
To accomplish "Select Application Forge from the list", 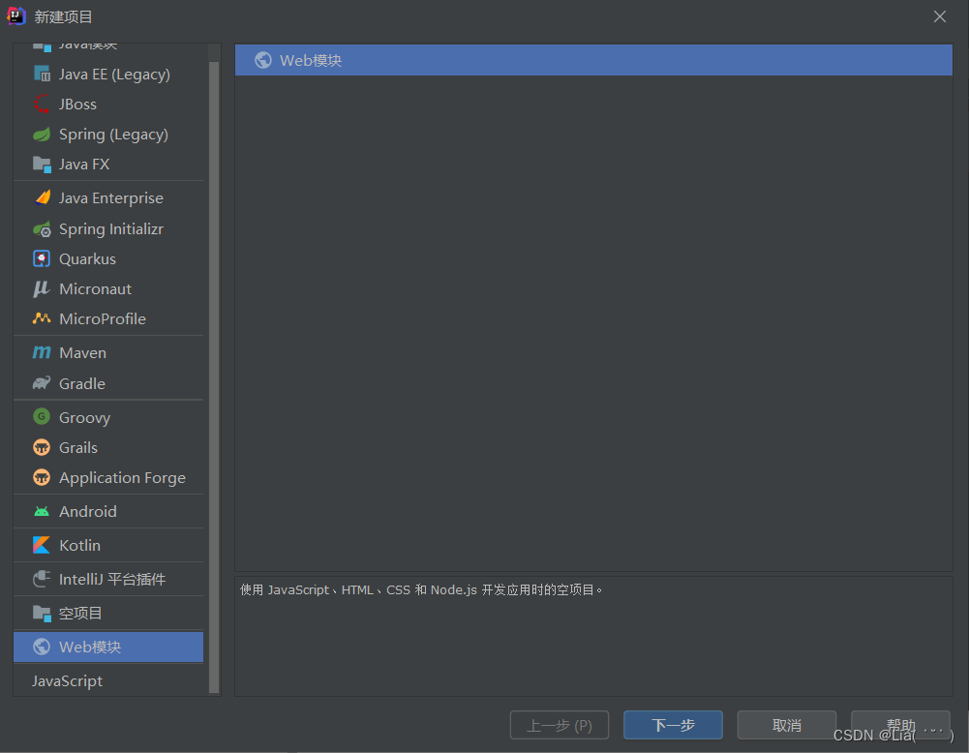I will coord(122,477).
